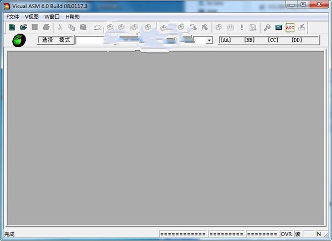
Task: Cut selection with the scissors icon
Action: (60, 27)
